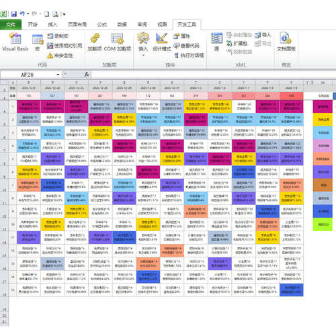Click 扩展包 expansion packs
Screen dimensions: 336x336
tap(237, 44)
